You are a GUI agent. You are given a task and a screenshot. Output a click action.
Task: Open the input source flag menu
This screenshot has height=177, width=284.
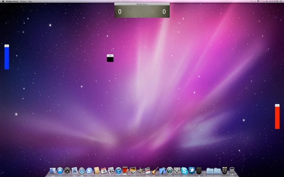pos(263,1)
